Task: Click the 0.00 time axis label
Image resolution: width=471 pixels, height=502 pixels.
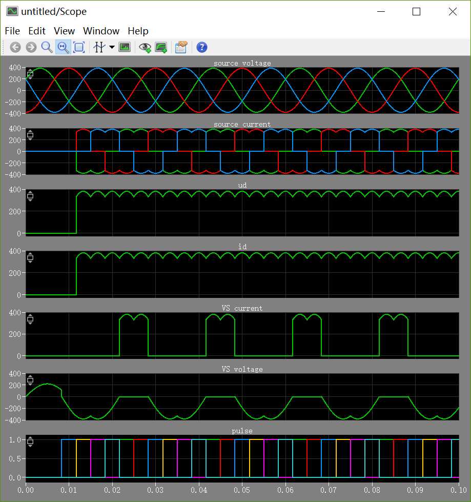Action: coord(26,490)
